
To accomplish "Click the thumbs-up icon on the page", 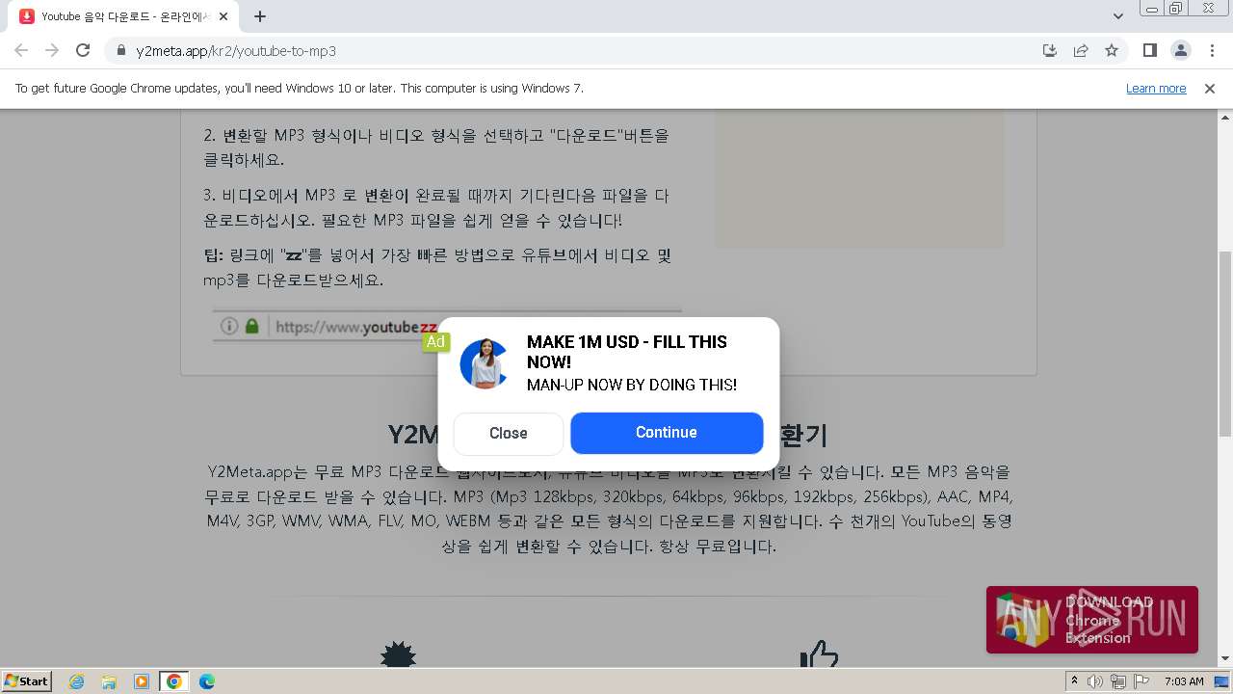I will tap(820, 654).
